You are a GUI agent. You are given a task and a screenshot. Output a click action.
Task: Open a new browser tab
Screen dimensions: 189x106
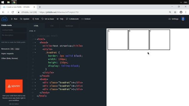pos(40,7)
